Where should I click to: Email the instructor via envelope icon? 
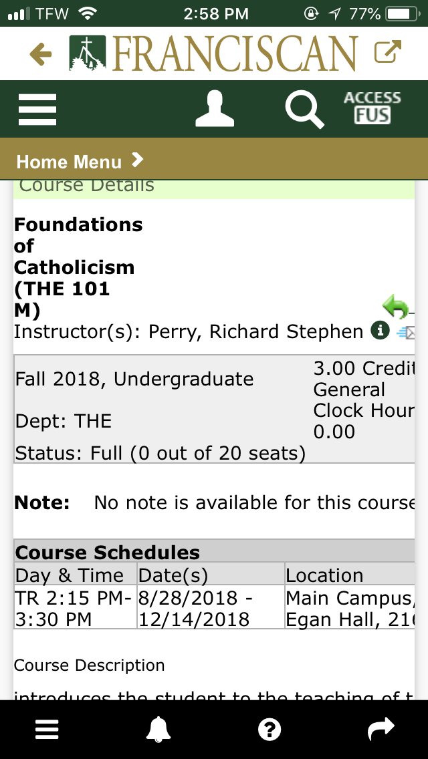pyautogui.click(x=405, y=332)
